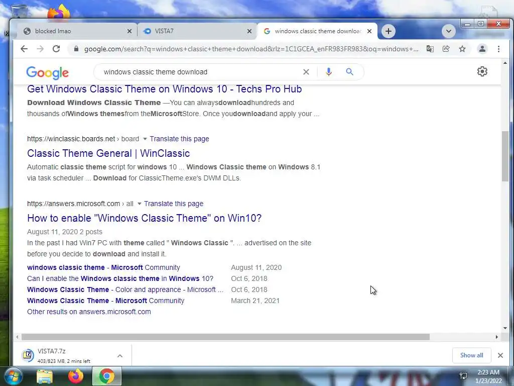View site security lock info
The width and height of the screenshot is (514, 386).
point(76,49)
